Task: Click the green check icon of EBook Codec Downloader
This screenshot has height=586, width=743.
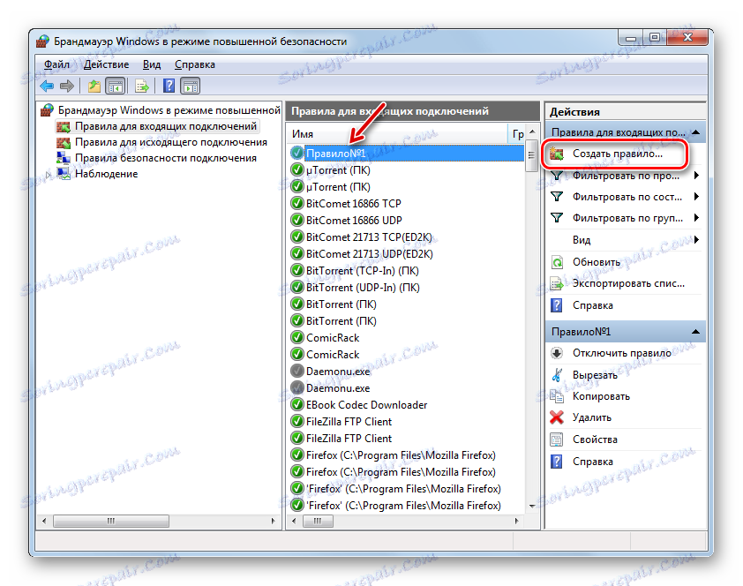Action: (297, 404)
